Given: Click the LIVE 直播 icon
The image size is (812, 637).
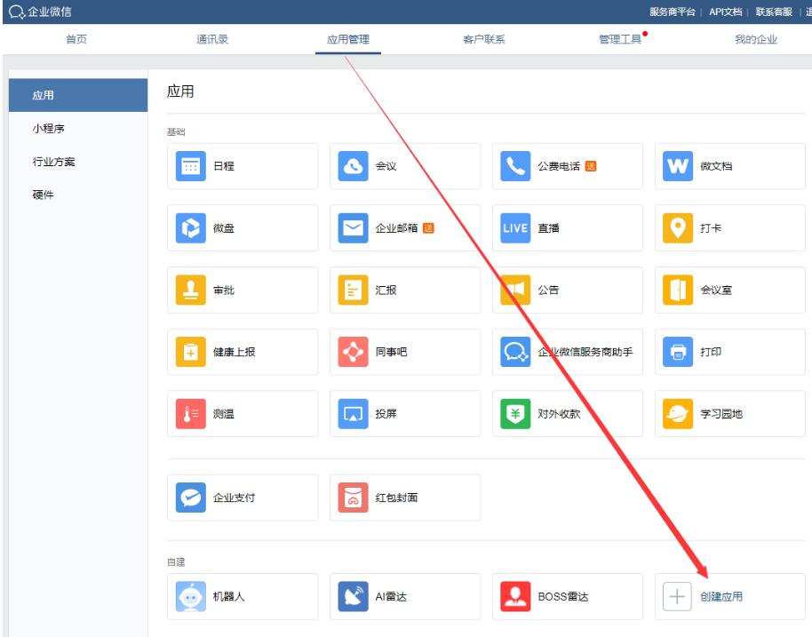Looking at the screenshot, I should 515,227.
